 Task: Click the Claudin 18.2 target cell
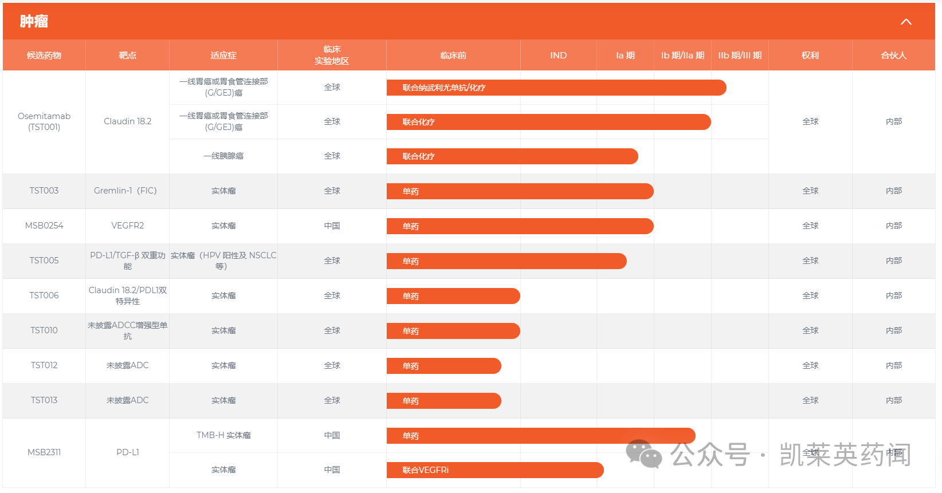[127, 121]
